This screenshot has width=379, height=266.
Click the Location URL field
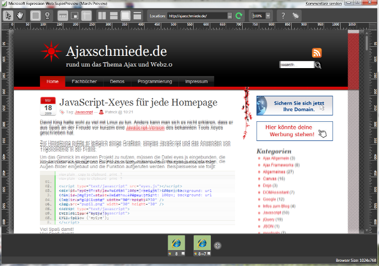[197, 16]
